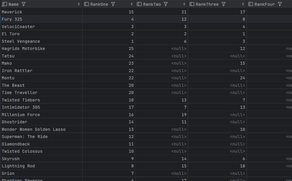
Task: Click RankTwo value 21 in Maverick row
Action: 184,12
